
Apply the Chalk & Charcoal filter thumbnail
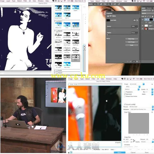pos(67,34)
